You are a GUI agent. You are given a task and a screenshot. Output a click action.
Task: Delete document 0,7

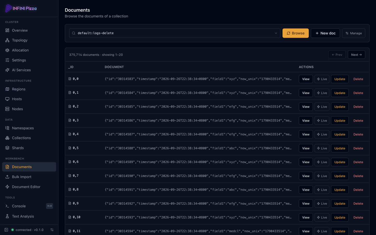(x=358, y=176)
